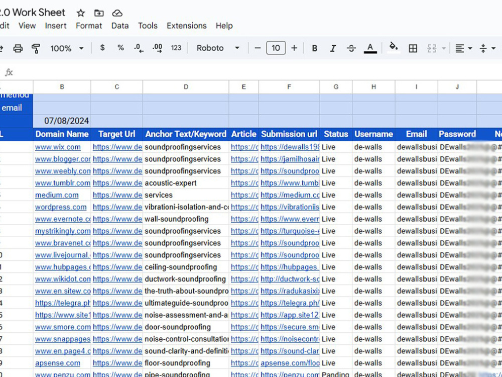Decrease font size with minus button
502x377 pixels.
click(258, 48)
